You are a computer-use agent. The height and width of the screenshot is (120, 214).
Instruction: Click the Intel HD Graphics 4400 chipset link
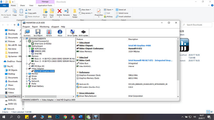coord(139,46)
